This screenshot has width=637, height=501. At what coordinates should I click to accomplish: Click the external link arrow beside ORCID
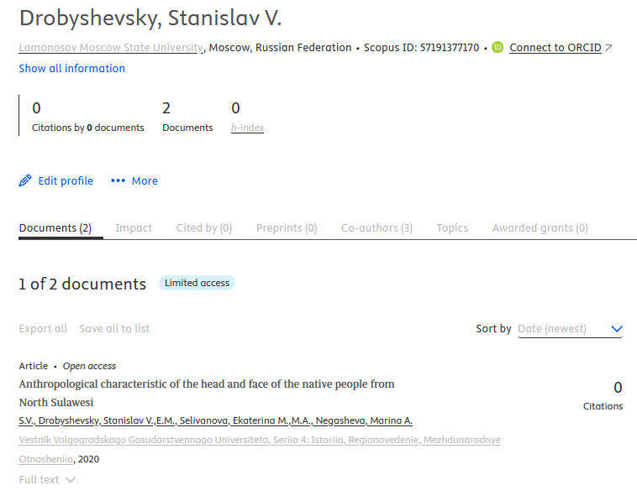pos(608,48)
